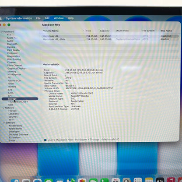Open the Calendar app in the Dock

tap(115, 180)
